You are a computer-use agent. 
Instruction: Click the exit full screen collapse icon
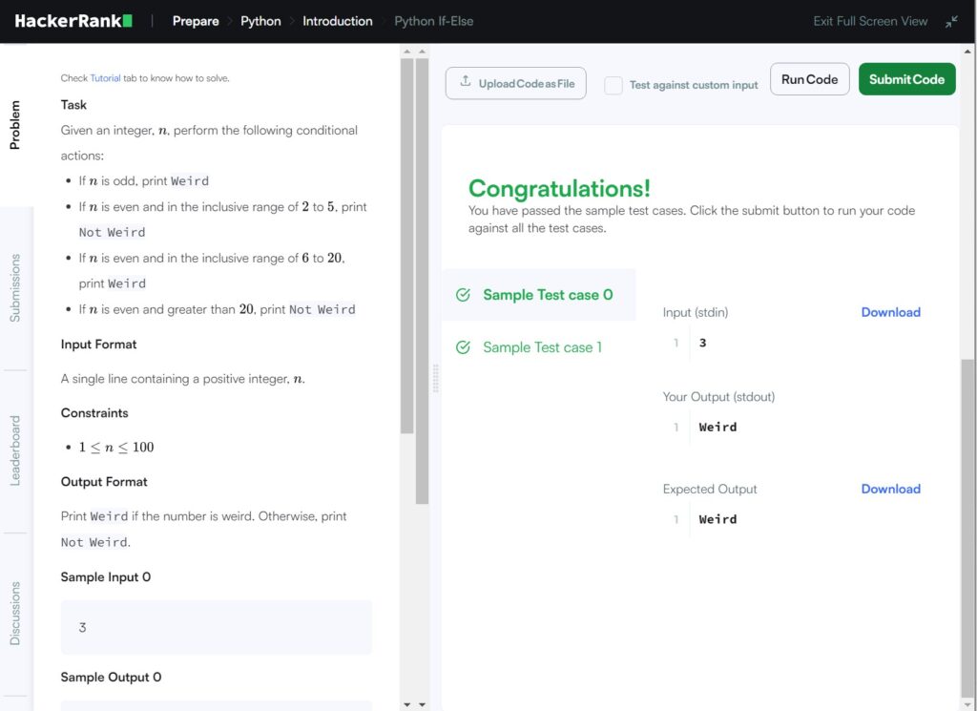[x=951, y=21]
